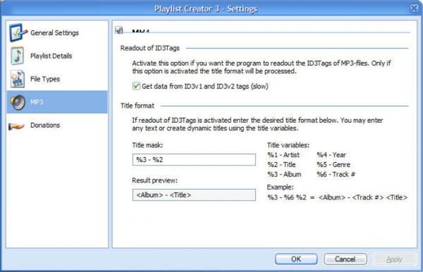Click the Donations hand icon
Viewport: 423px width, 272px height.
[x=17, y=126]
